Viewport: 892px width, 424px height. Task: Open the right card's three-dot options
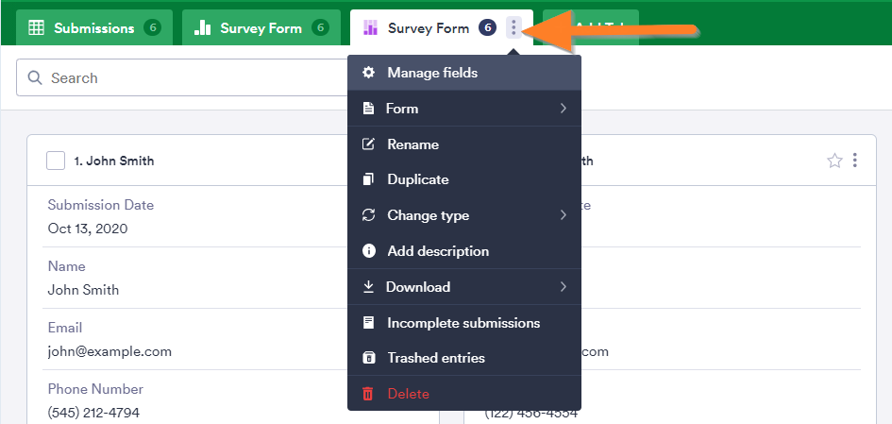pyautogui.click(x=855, y=161)
